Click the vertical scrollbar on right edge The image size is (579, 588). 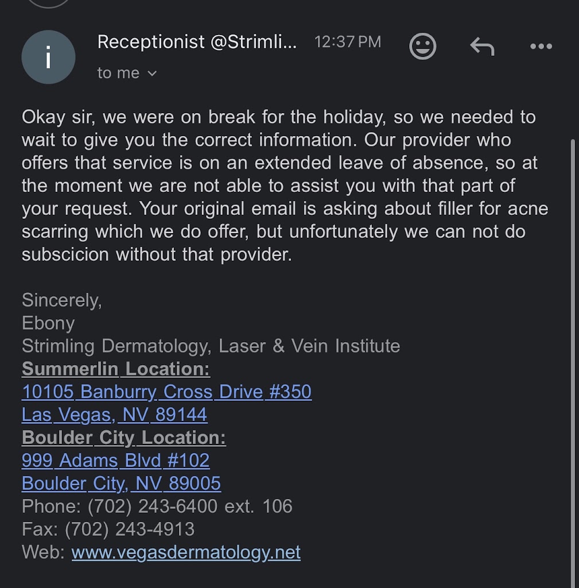coord(573,360)
